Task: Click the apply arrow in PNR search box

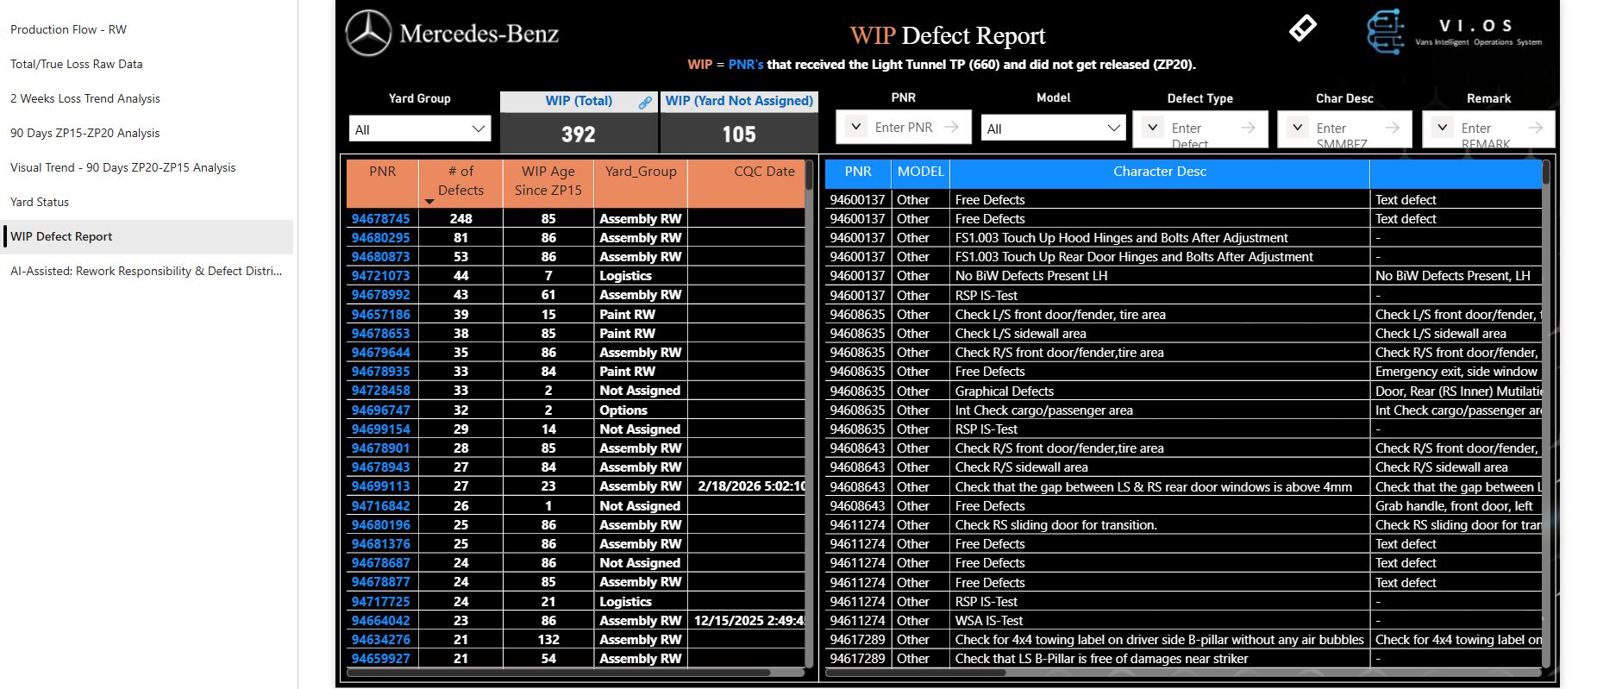Action: pos(951,127)
